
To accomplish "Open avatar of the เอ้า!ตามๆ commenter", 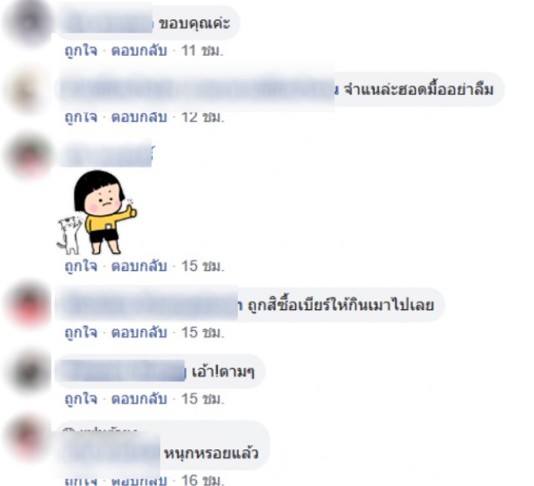I will pos(29,371).
